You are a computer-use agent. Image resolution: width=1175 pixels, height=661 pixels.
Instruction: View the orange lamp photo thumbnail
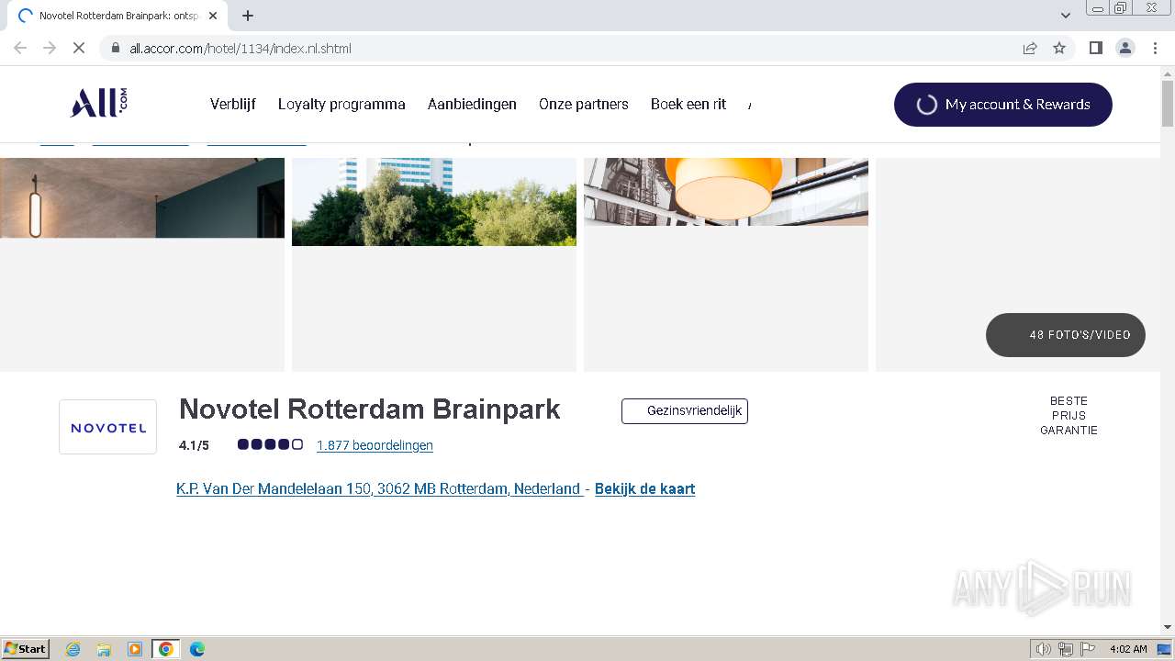[726, 191]
